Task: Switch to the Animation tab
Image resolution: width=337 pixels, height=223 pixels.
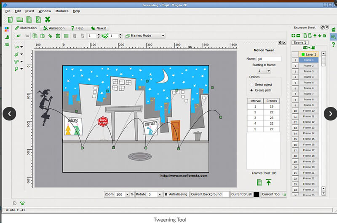Action: click(54, 28)
